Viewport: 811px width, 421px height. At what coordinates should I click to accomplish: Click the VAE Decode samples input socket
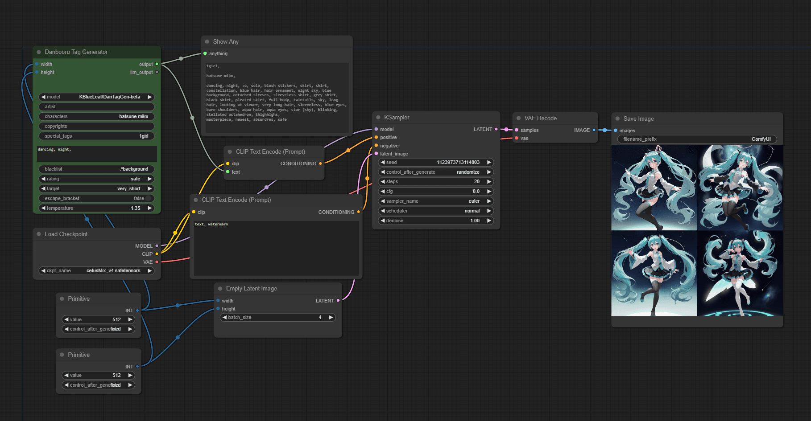517,130
